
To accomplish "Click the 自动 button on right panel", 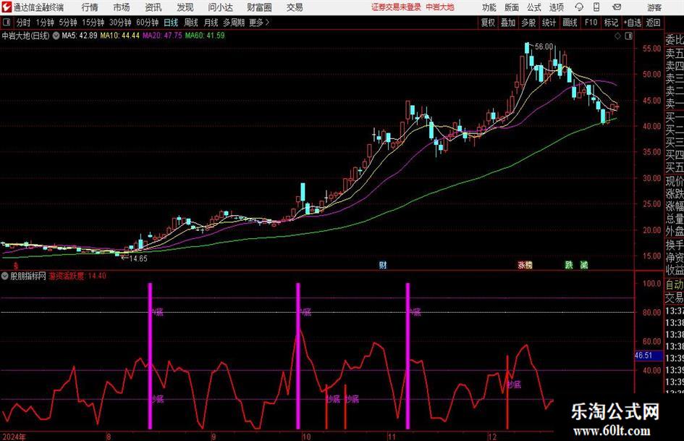I will [x=674, y=285].
